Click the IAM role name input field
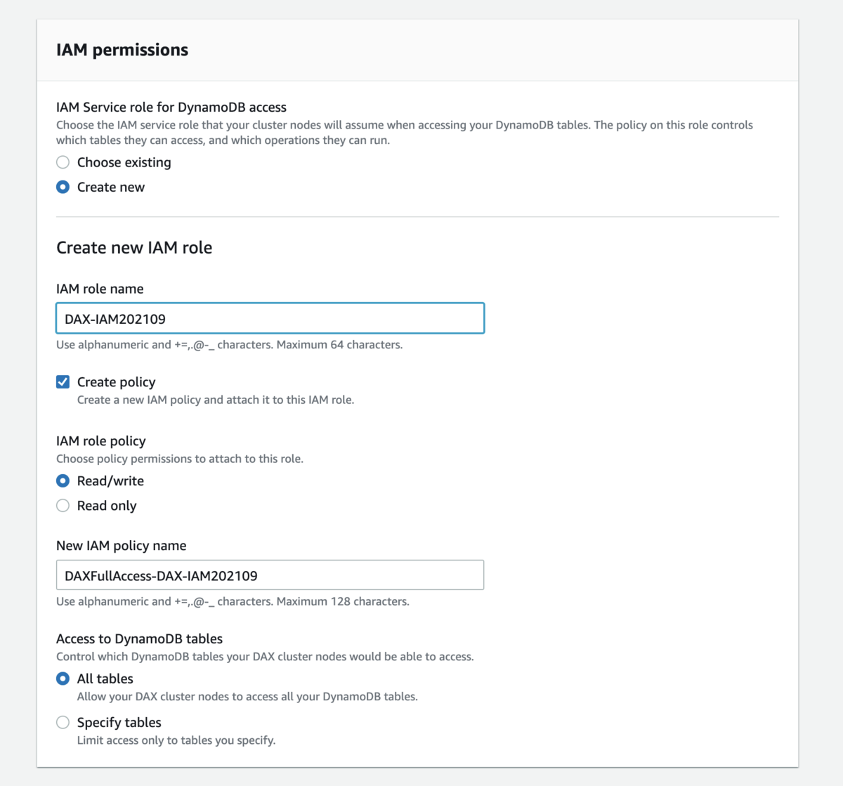The width and height of the screenshot is (843, 786). (x=270, y=317)
